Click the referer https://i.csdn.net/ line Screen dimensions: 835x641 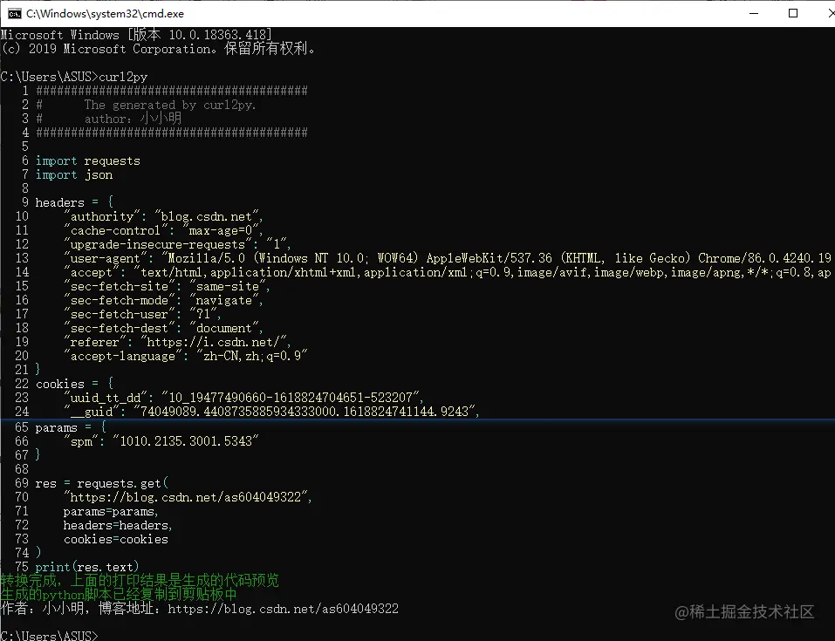177,342
